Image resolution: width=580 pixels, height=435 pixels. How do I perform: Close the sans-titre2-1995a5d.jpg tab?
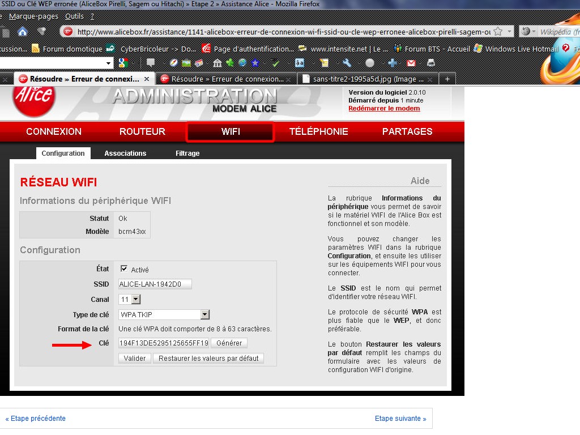click(430, 79)
